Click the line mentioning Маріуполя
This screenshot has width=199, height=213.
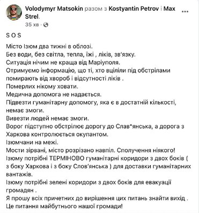(x=63, y=62)
